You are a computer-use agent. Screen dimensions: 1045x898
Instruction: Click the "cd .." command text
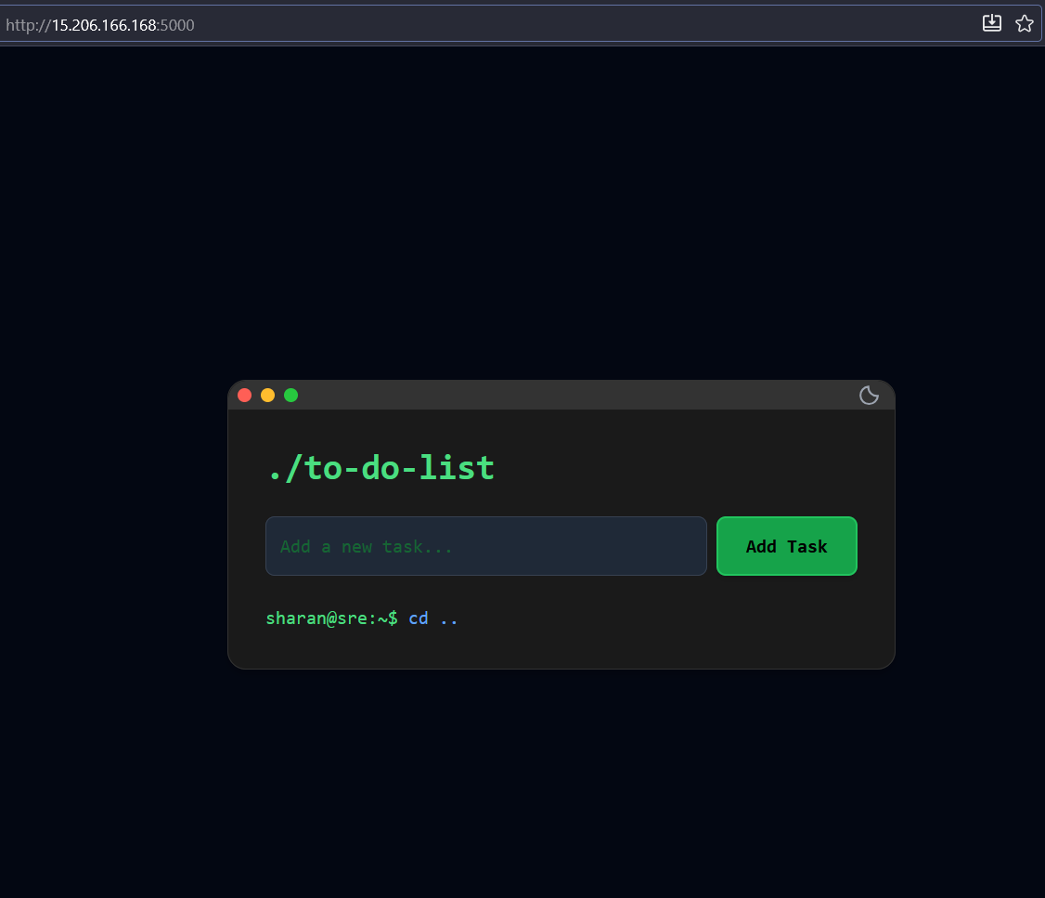[433, 618]
